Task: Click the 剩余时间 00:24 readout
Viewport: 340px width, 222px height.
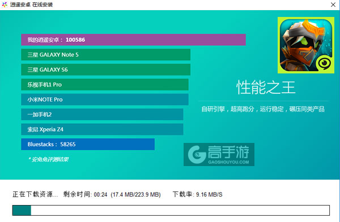Action: (x=85, y=194)
